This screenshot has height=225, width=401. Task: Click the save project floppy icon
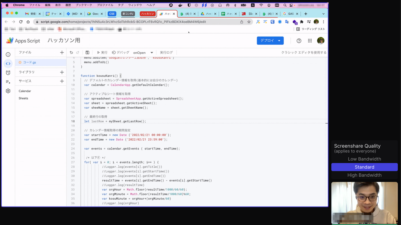coord(87,53)
